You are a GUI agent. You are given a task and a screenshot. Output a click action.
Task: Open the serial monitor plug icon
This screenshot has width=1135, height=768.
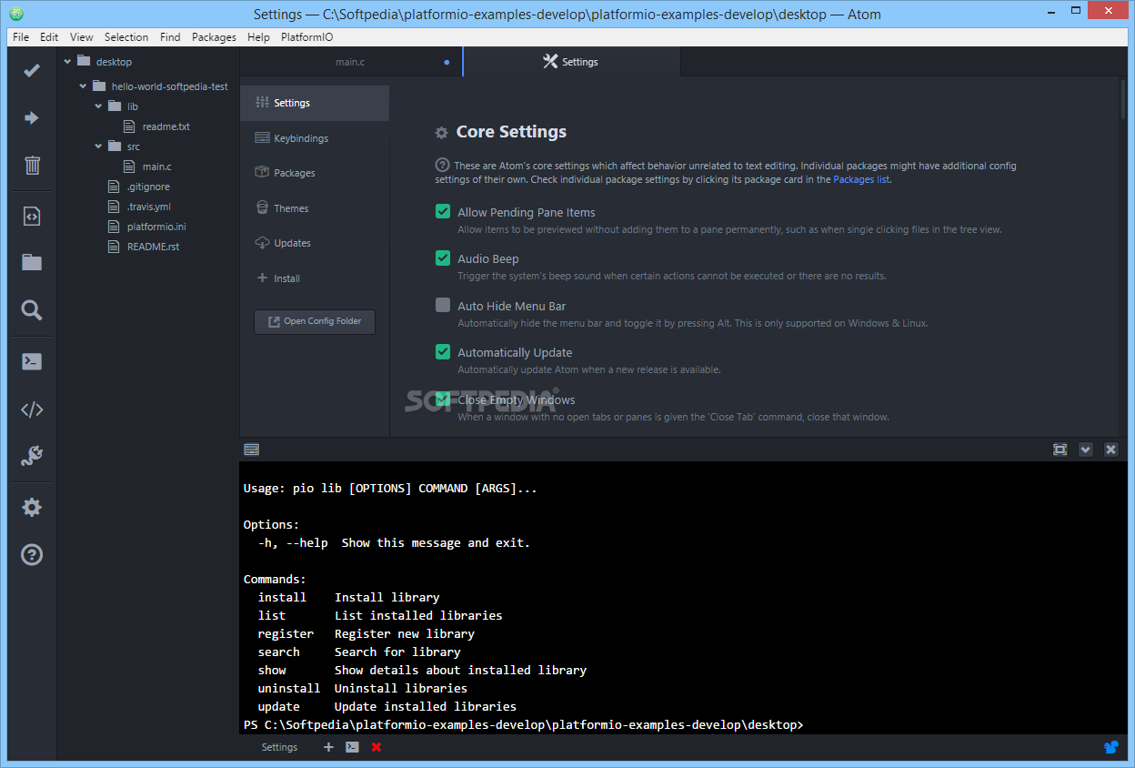click(32, 456)
